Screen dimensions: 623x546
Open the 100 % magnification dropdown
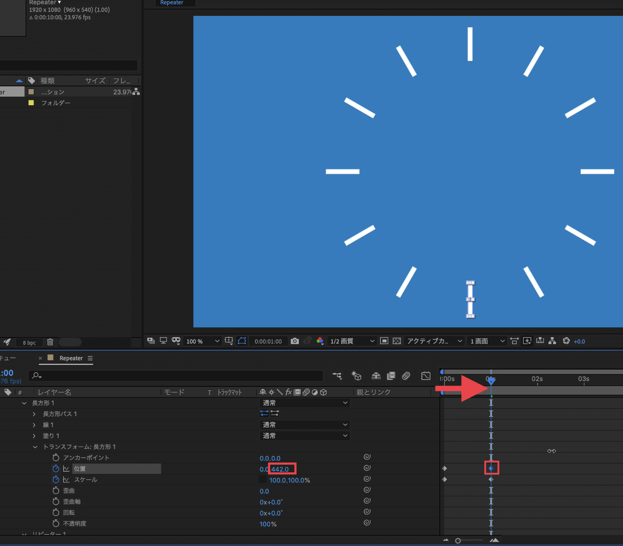[x=203, y=341]
